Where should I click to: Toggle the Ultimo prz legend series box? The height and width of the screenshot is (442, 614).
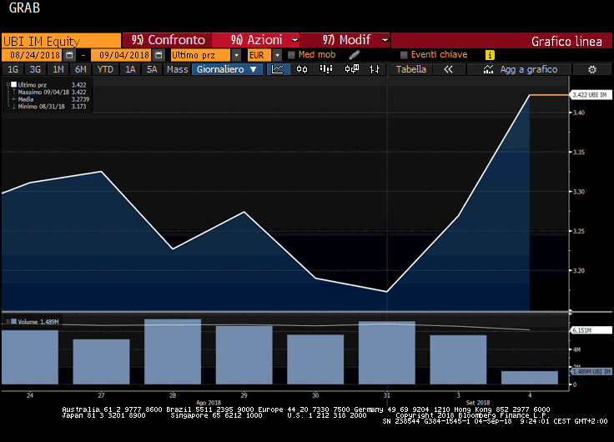pos(13,84)
